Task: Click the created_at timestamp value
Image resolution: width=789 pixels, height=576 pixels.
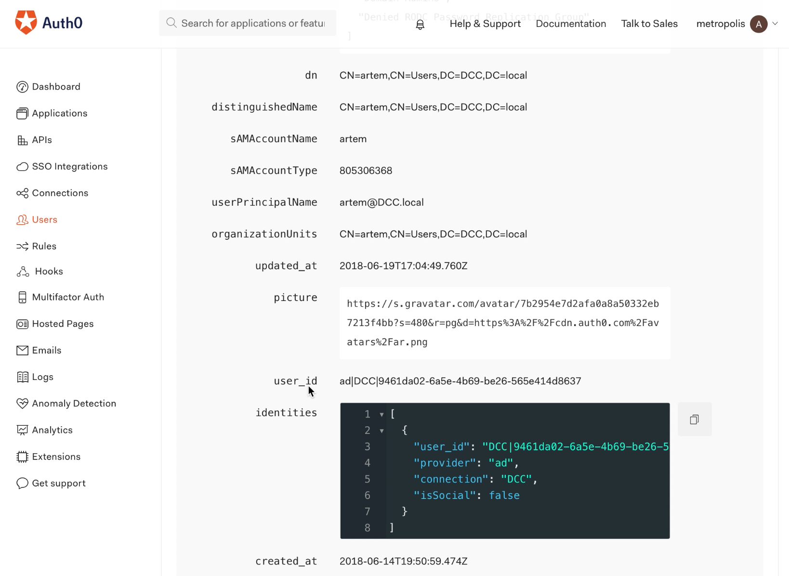Action: tap(403, 561)
